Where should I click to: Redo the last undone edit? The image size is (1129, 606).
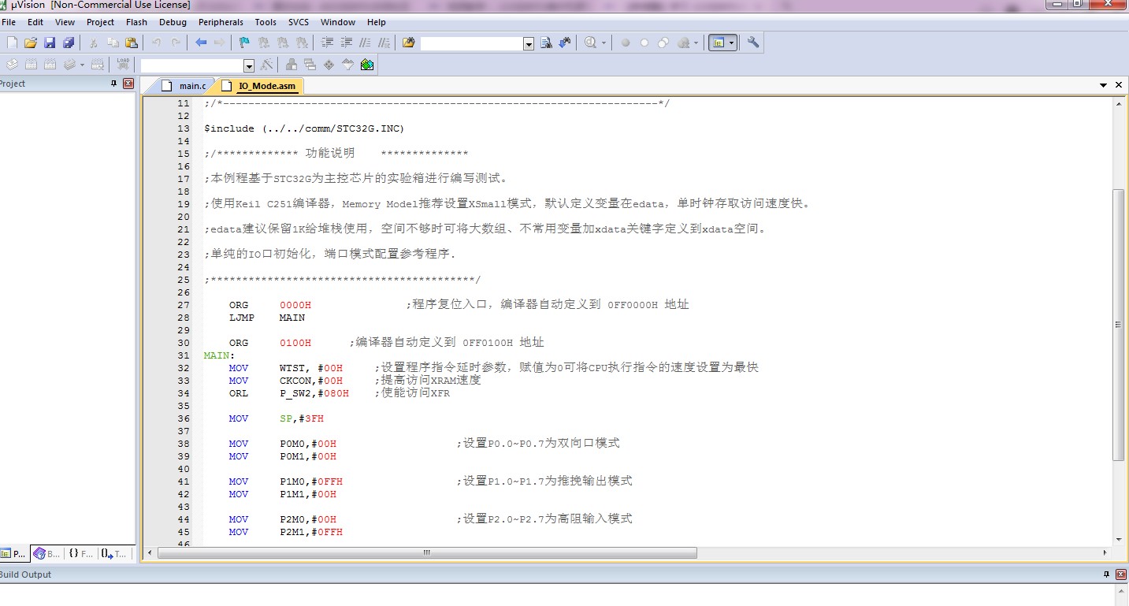click(176, 43)
